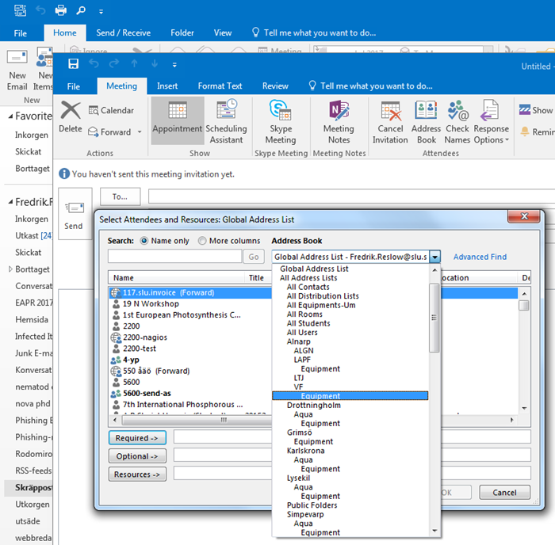Click the Go search button
Image resolution: width=555 pixels, height=545 pixels.
tap(254, 257)
